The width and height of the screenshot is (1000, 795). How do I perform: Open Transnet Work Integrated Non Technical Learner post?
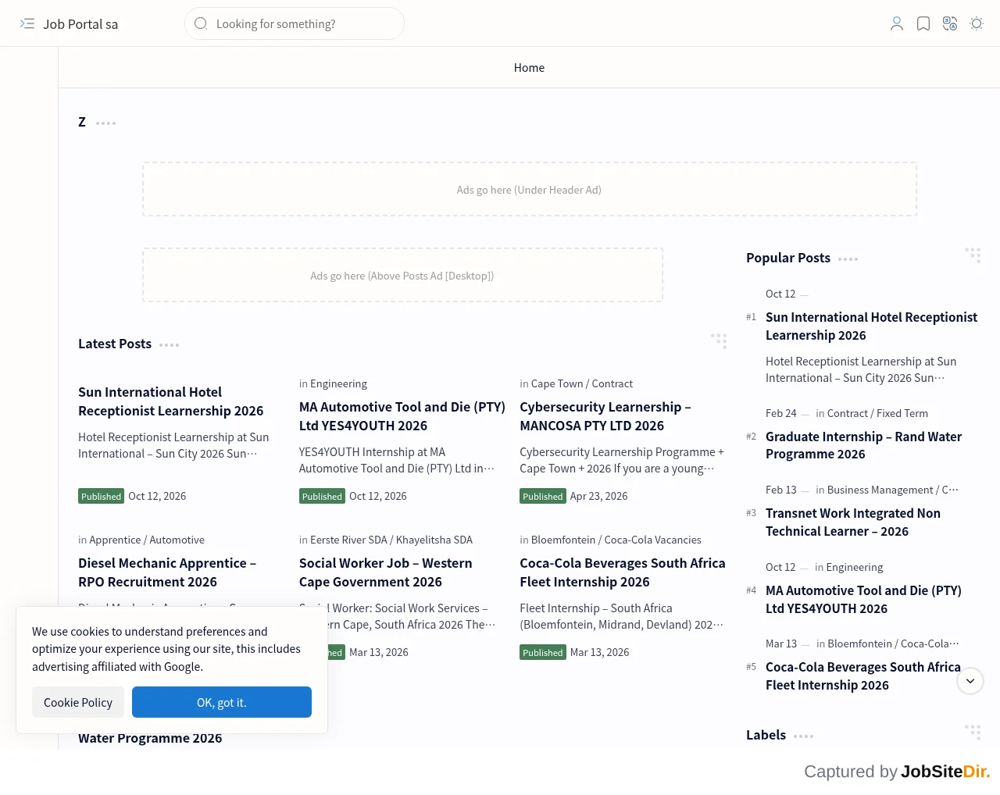tap(853, 522)
